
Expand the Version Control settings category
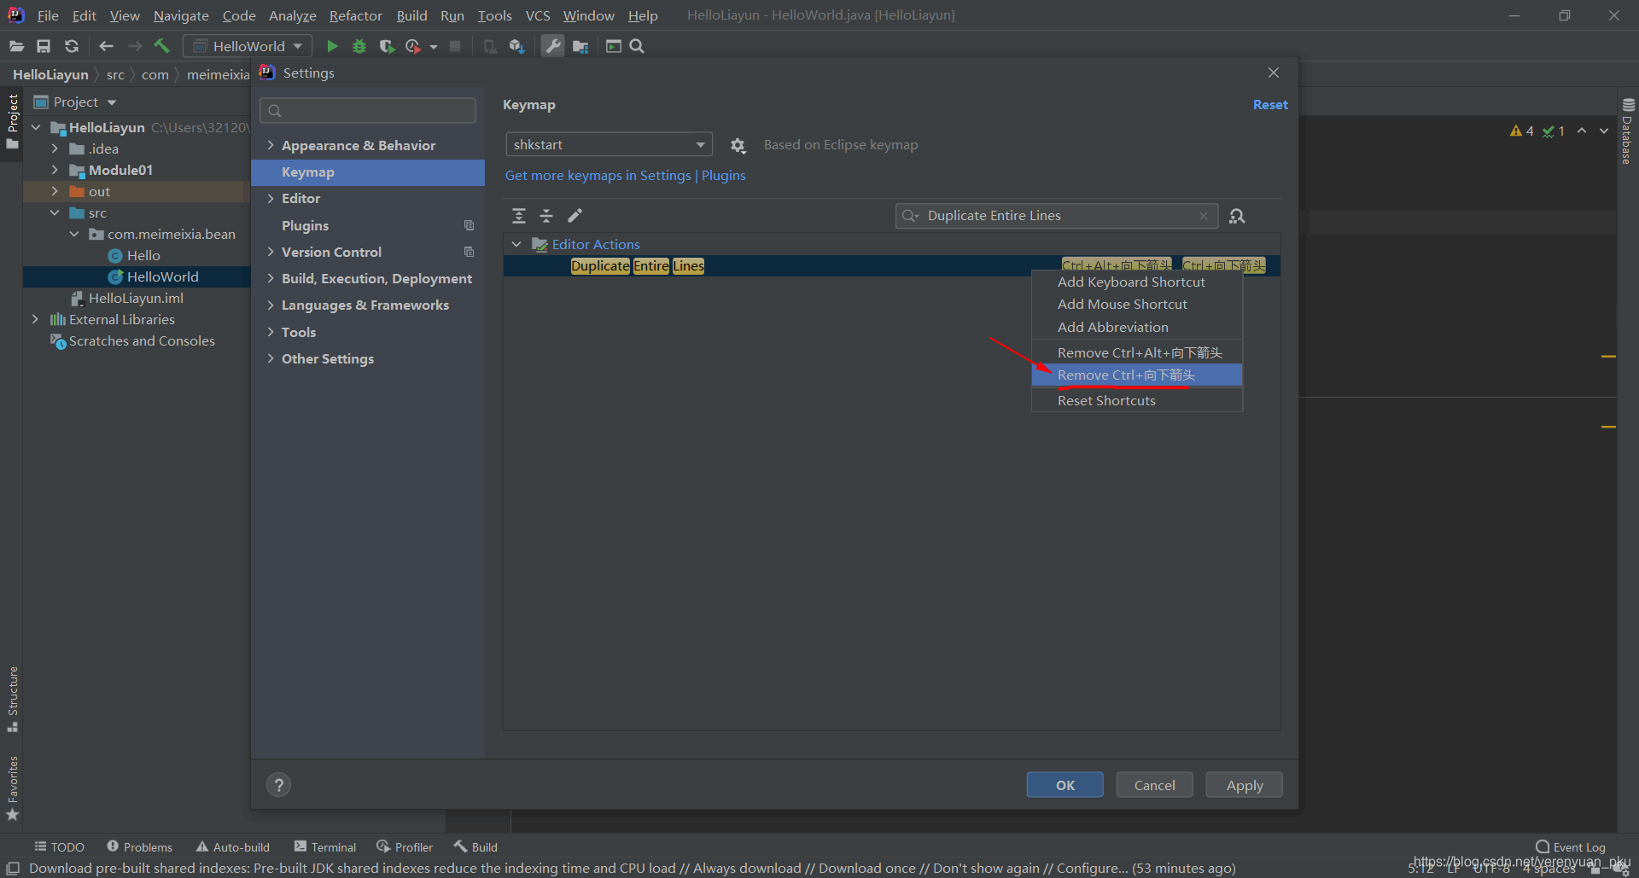(x=271, y=252)
